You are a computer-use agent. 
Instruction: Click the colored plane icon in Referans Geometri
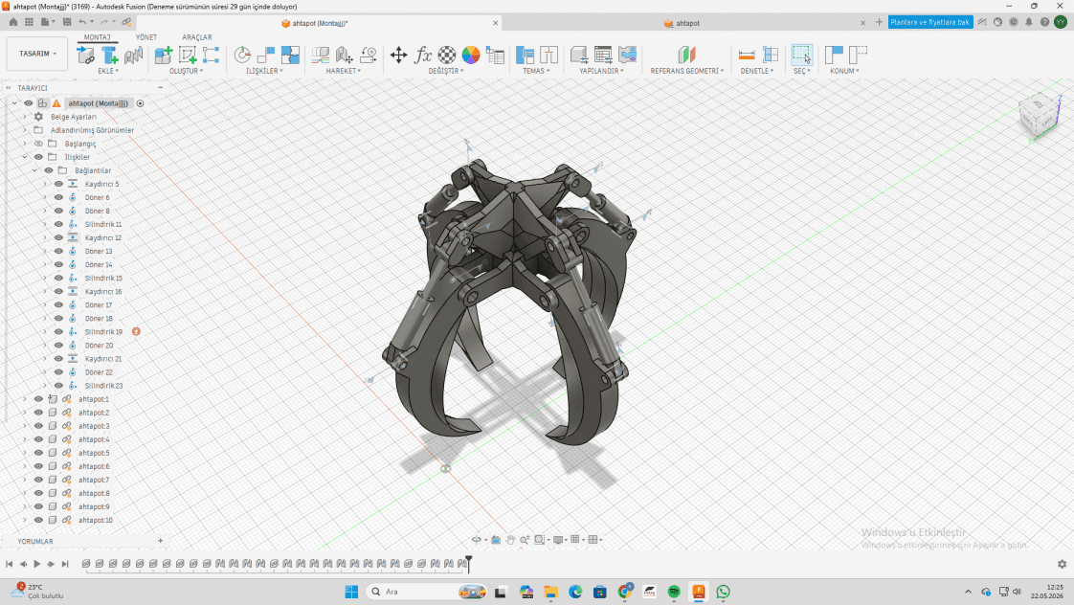click(x=687, y=55)
